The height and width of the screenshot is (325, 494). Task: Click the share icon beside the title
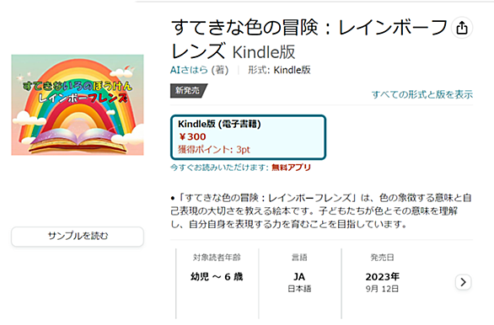point(462,28)
